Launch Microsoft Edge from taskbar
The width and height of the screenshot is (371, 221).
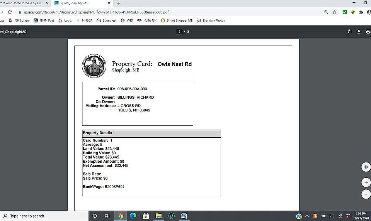[133, 216]
